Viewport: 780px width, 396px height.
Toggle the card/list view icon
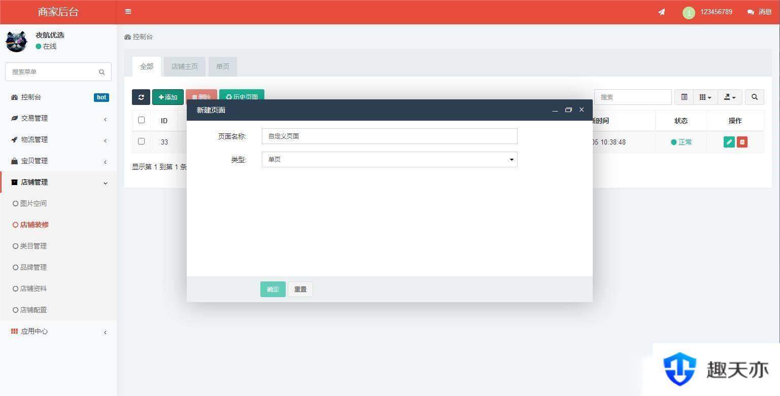684,97
